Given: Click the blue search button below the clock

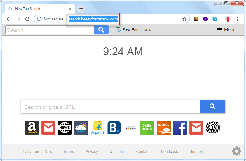Looking at the screenshot, I should click(x=213, y=107).
